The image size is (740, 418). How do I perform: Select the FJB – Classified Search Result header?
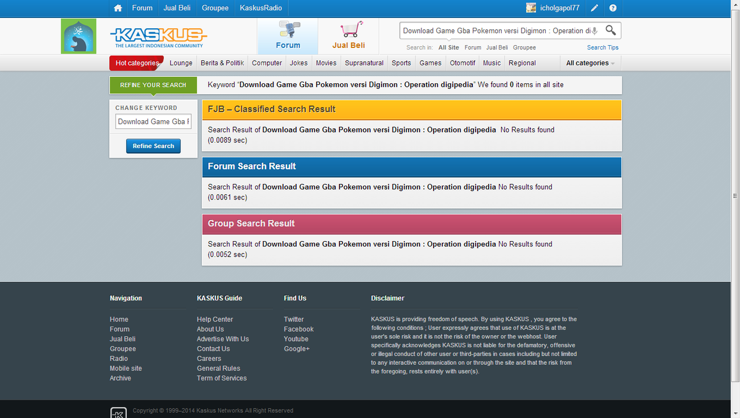[x=412, y=109]
